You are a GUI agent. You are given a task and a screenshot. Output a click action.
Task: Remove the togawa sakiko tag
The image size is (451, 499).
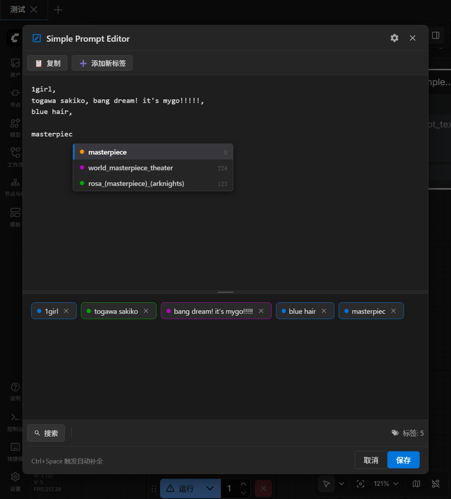pos(146,311)
